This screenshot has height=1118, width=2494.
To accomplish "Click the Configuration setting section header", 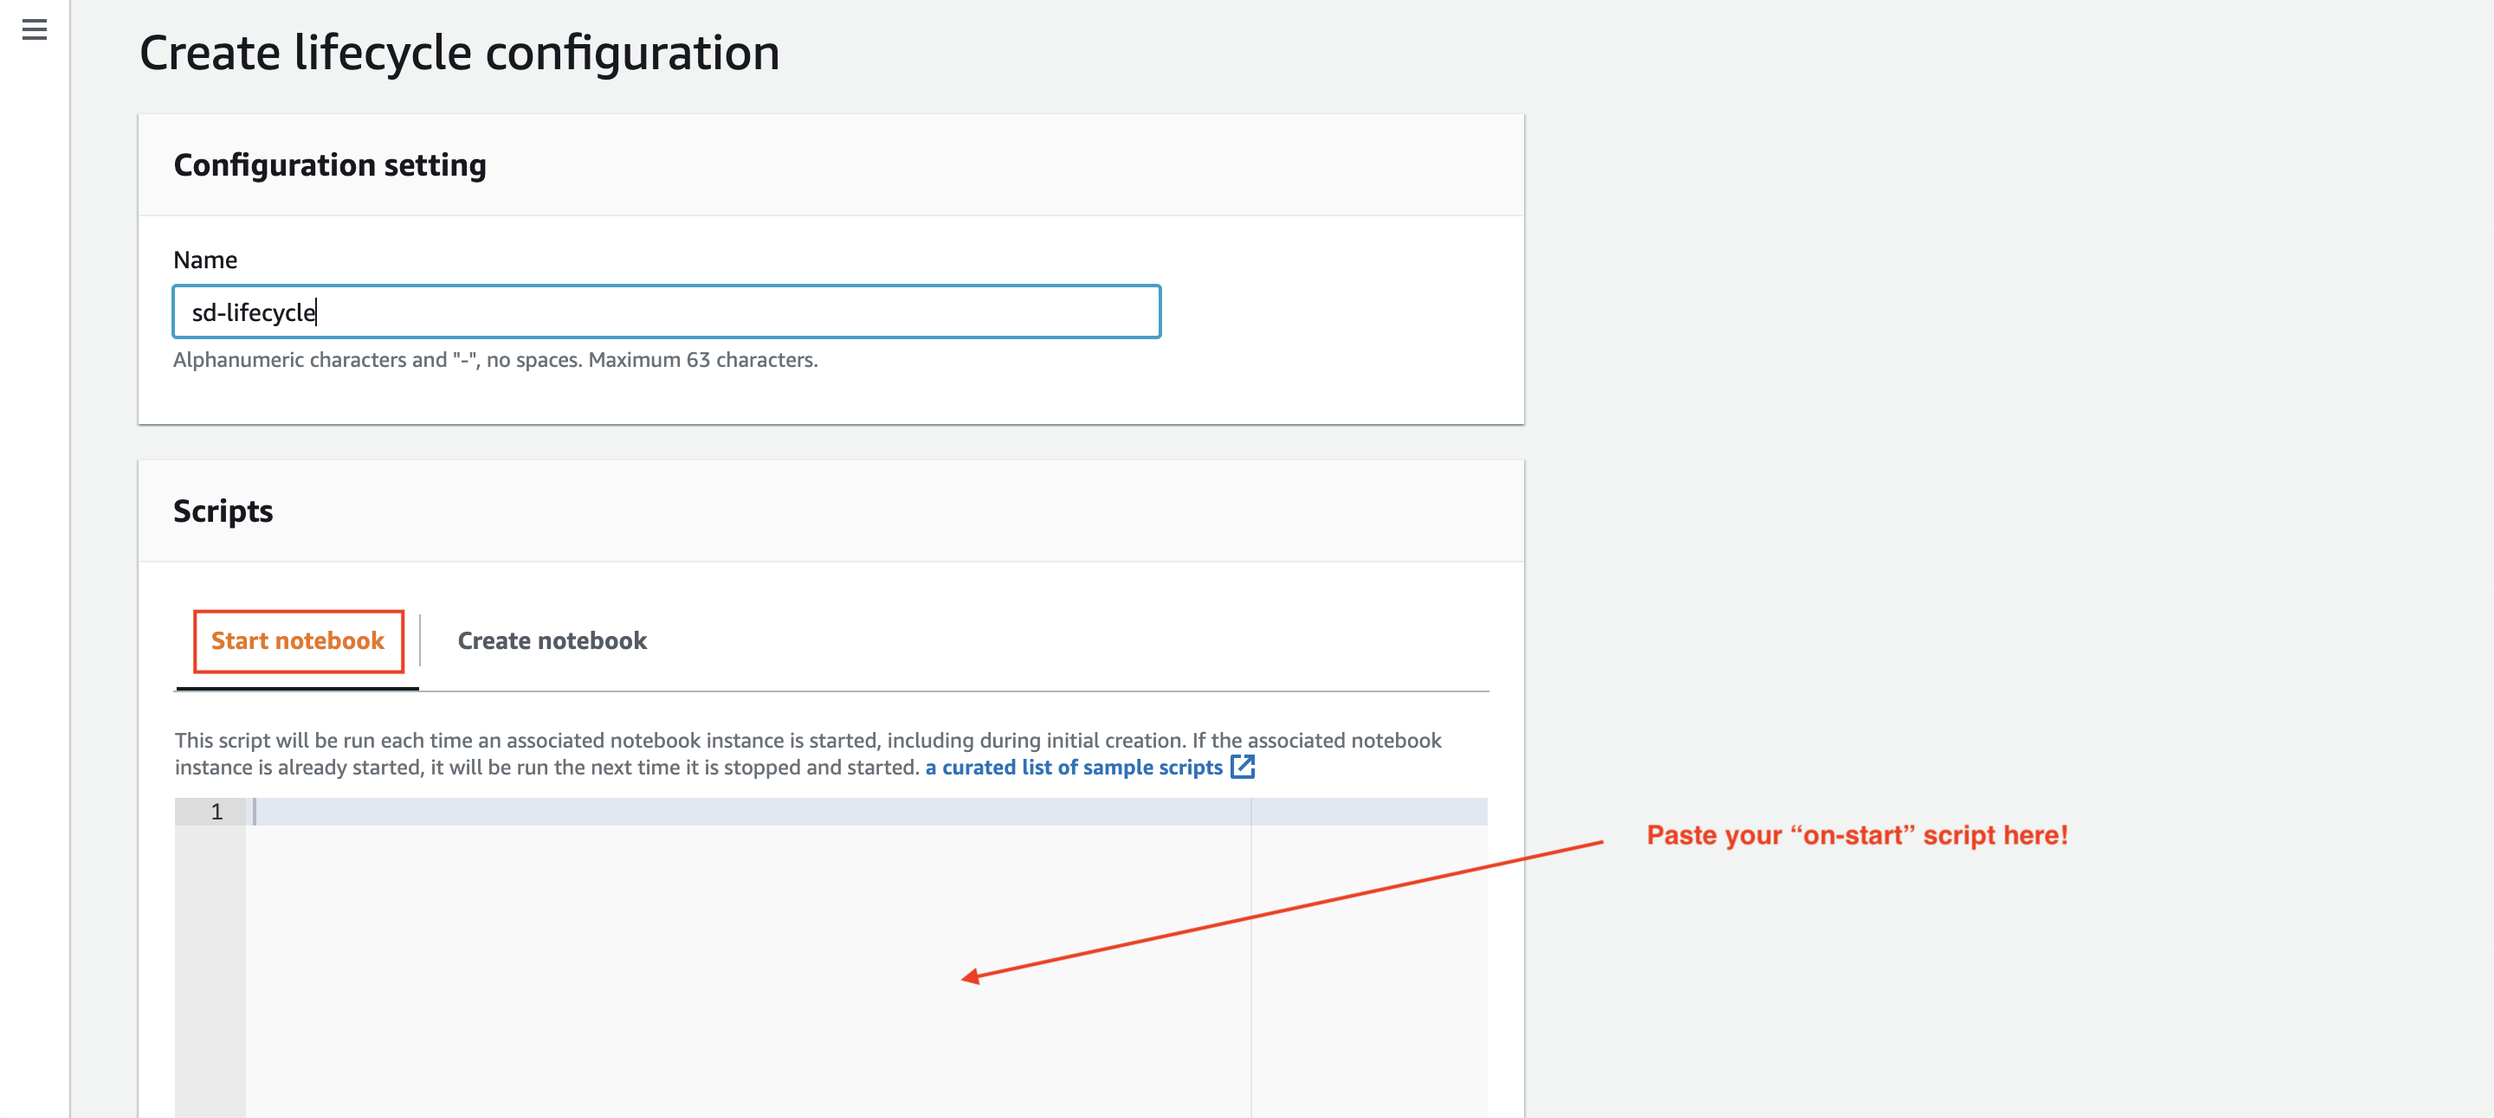I will pos(330,165).
